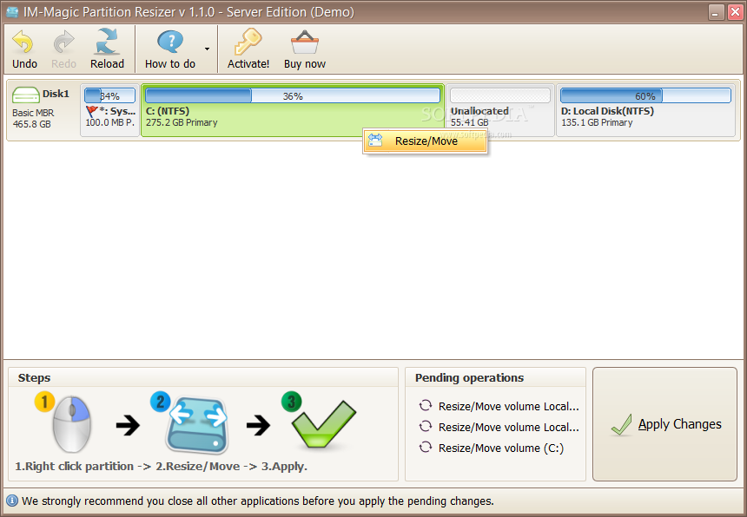This screenshot has width=747, height=517.
Task: Click the Activate! key icon
Action: [x=248, y=43]
